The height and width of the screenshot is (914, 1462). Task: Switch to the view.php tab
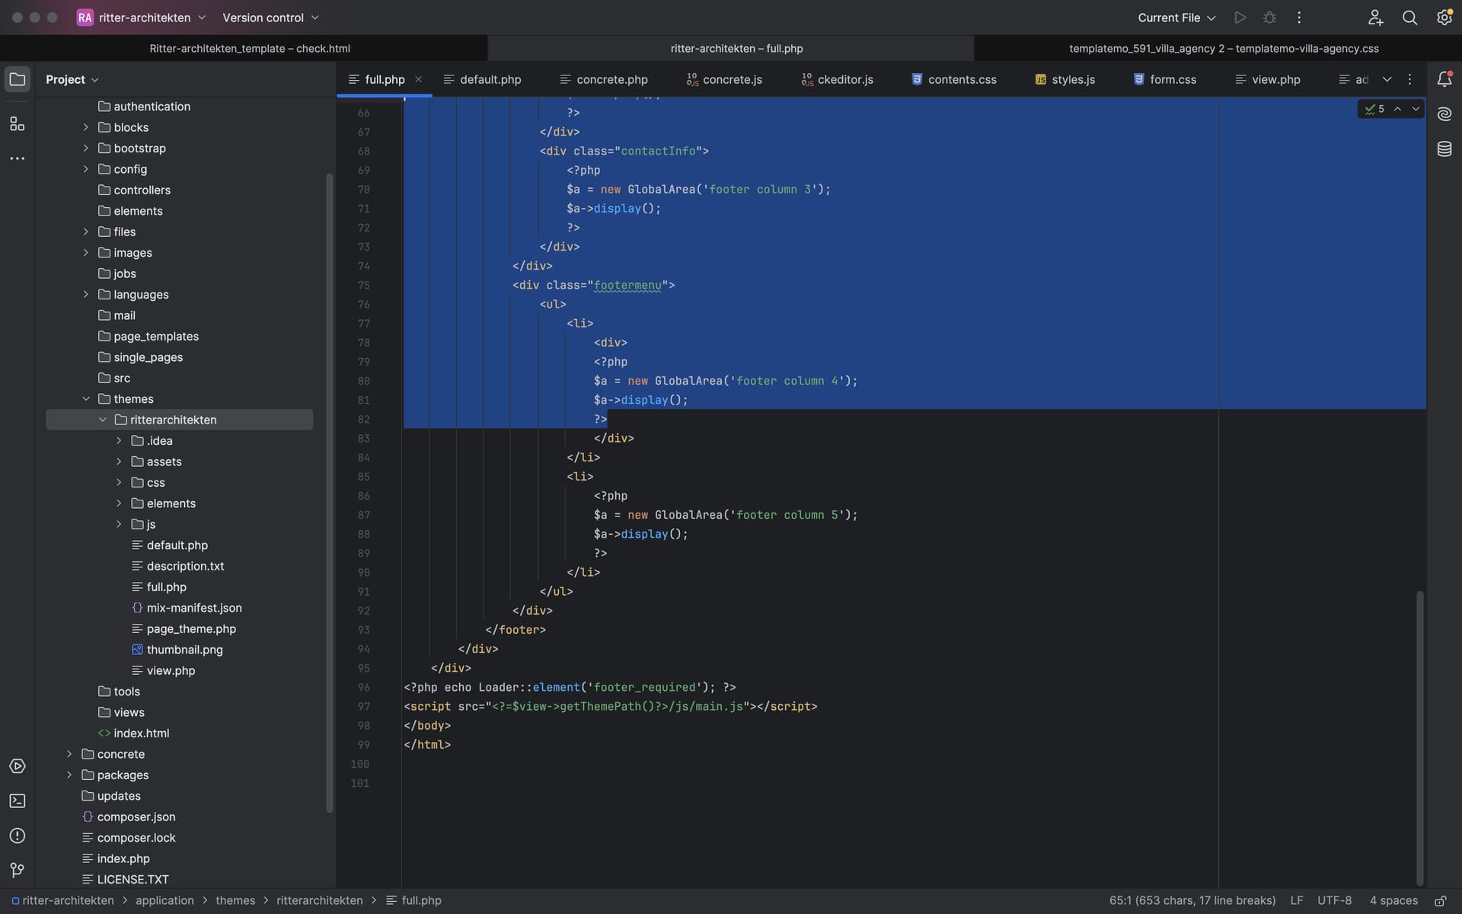1267,79
